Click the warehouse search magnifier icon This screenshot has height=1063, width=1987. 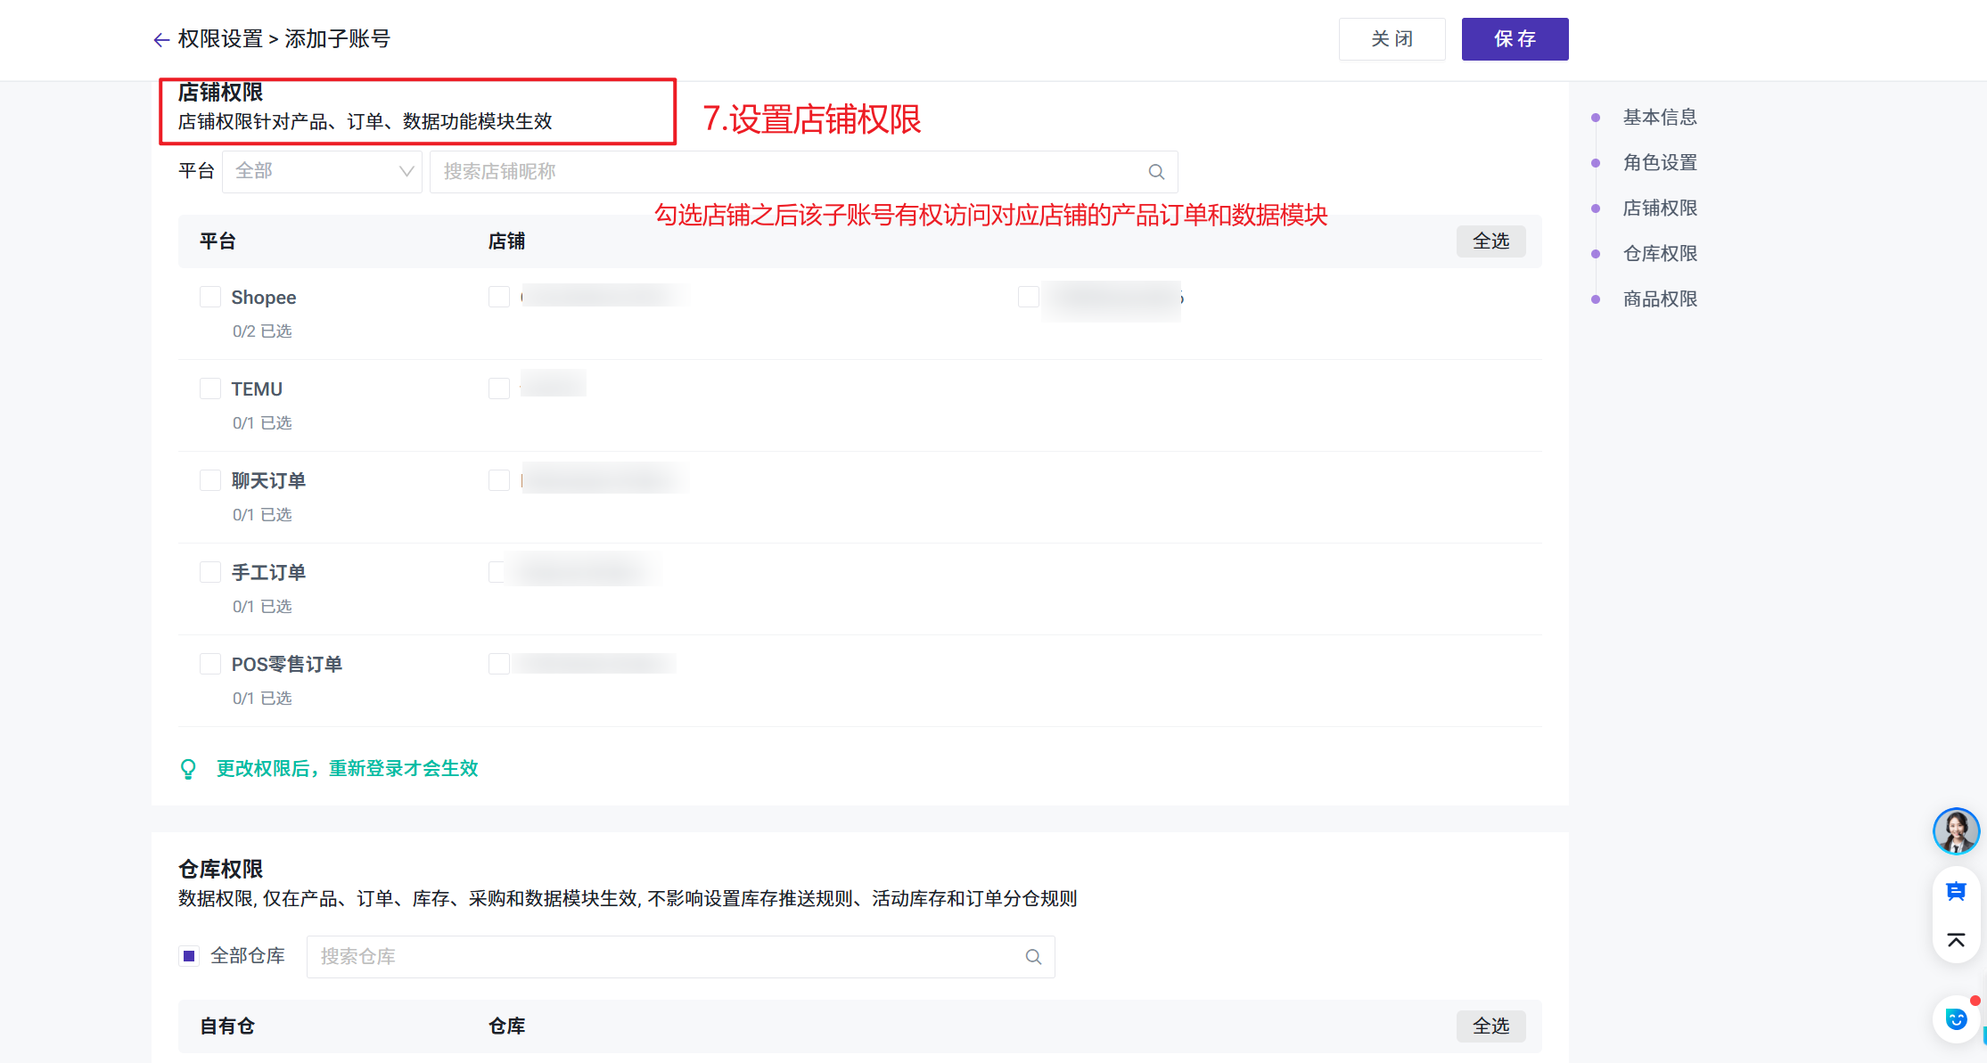coord(1033,957)
